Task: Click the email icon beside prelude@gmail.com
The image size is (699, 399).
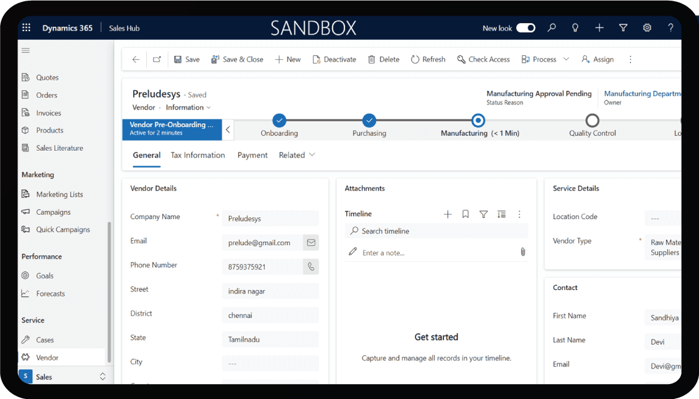Action: pyautogui.click(x=310, y=242)
